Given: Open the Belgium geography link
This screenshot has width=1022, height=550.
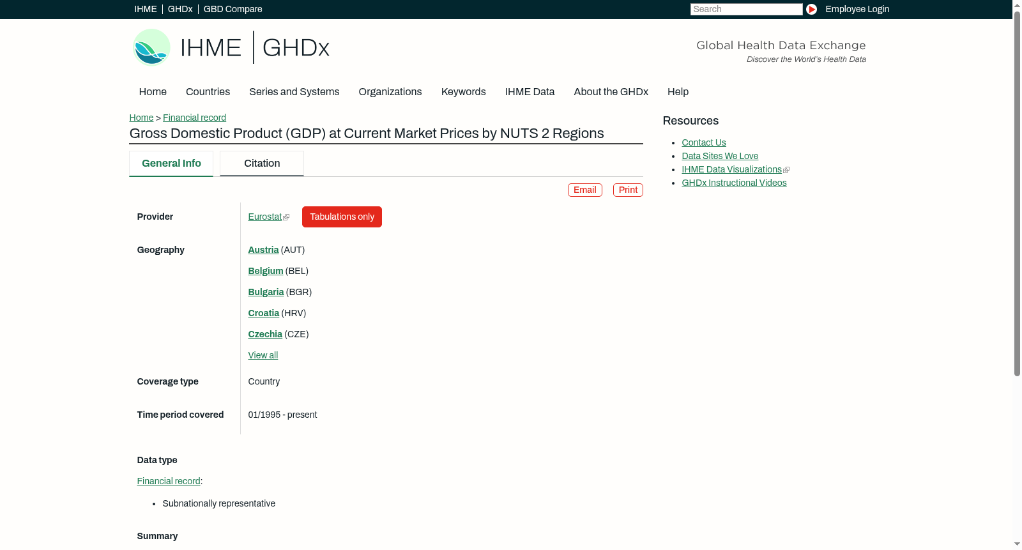Looking at the screenshot, I should point(266,271).
